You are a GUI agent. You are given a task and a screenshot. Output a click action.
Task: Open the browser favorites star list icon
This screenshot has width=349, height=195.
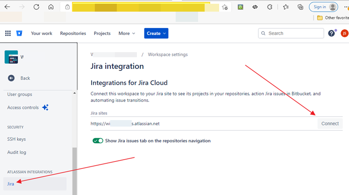click(286, 7)
